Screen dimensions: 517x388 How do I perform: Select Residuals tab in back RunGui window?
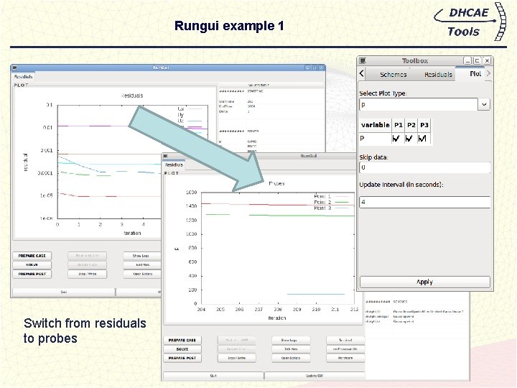[23, 77]
